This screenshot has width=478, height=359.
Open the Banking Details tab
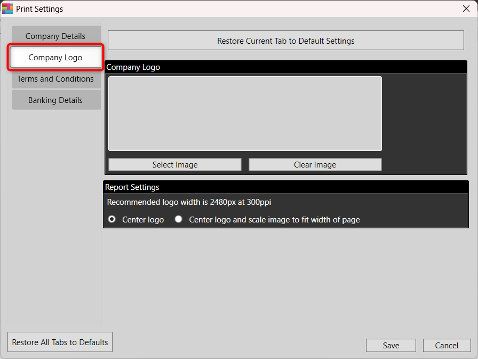tap(56, 100)
